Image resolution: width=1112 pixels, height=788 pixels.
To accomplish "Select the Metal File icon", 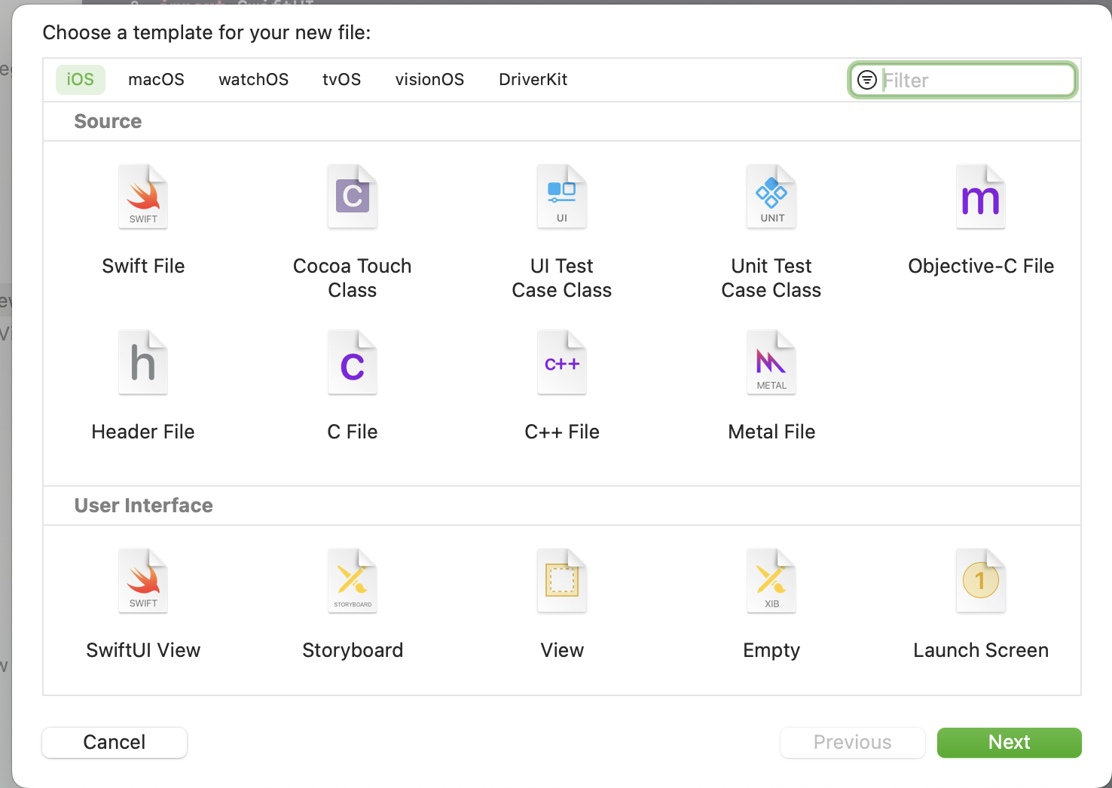I will pos(771,362).
